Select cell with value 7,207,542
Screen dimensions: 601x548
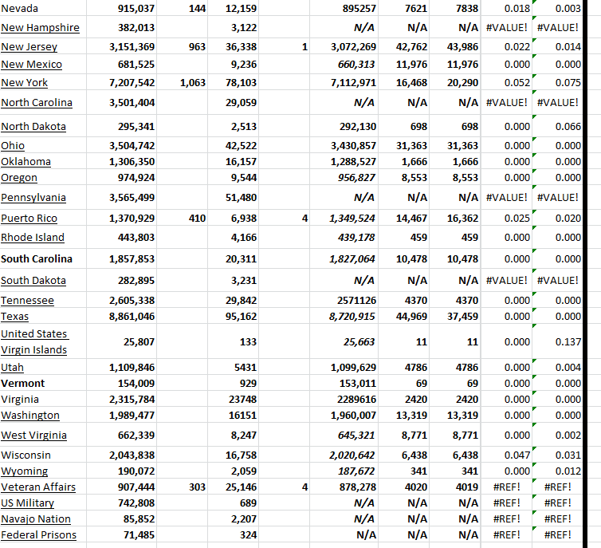[x=121, y=83]
